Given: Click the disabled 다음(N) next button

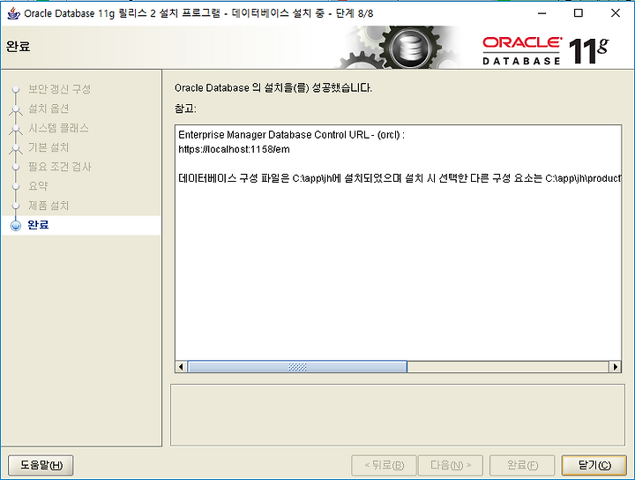Looking at the screenshot, I should click(451, 465).
